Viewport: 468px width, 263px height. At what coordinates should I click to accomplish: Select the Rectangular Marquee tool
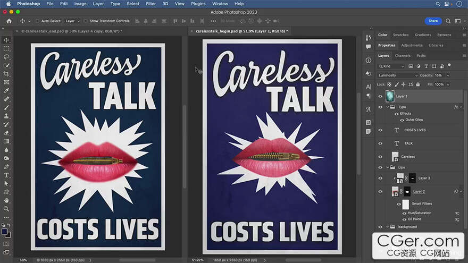[x=6, y=48]
